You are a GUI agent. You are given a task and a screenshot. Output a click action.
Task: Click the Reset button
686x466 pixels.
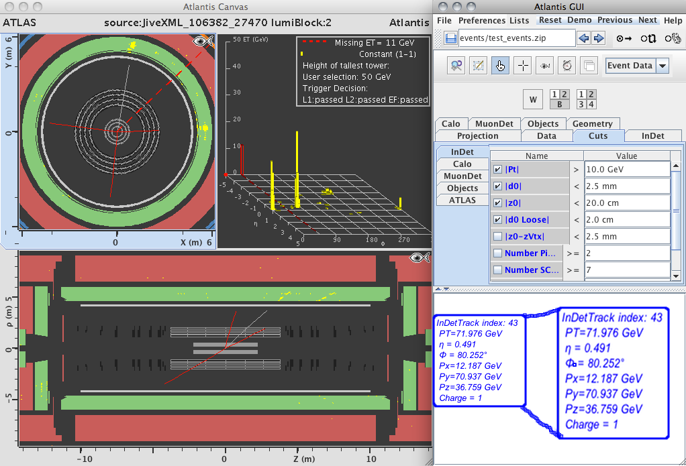(x=550, y=20)
